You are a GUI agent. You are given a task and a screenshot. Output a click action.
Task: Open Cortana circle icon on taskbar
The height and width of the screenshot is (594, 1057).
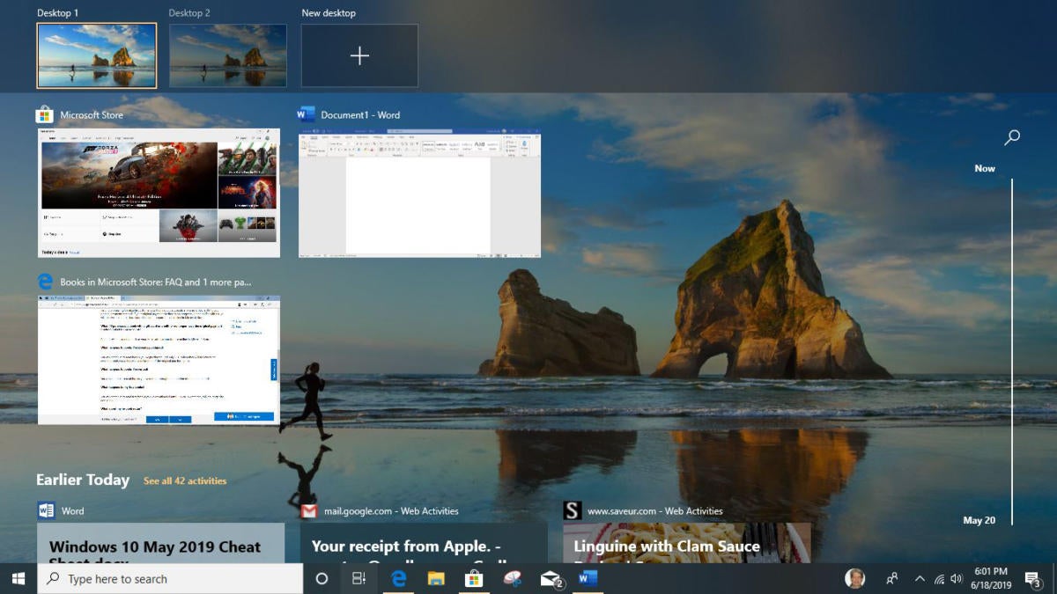click(x=322, y=578)
